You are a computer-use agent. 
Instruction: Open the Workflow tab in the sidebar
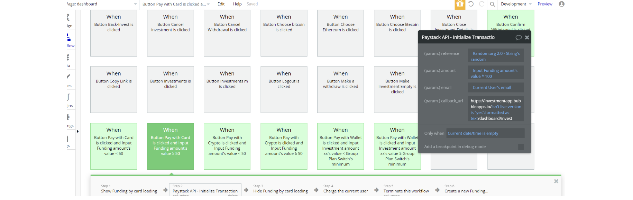pyautogui.click(x=69, y=40)
